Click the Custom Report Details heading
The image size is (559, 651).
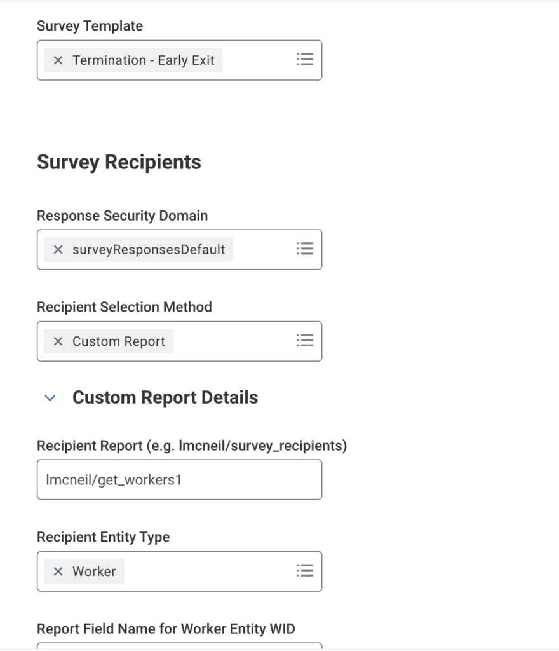165,397
